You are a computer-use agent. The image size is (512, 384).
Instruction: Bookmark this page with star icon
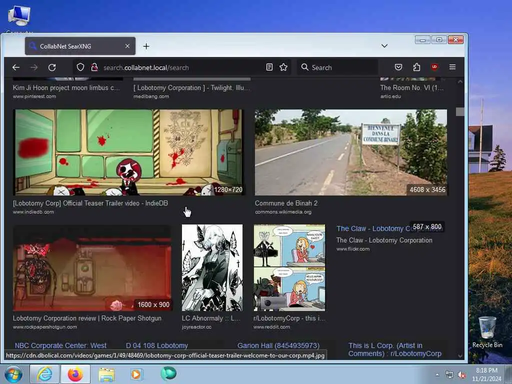[x=283, y=67]
